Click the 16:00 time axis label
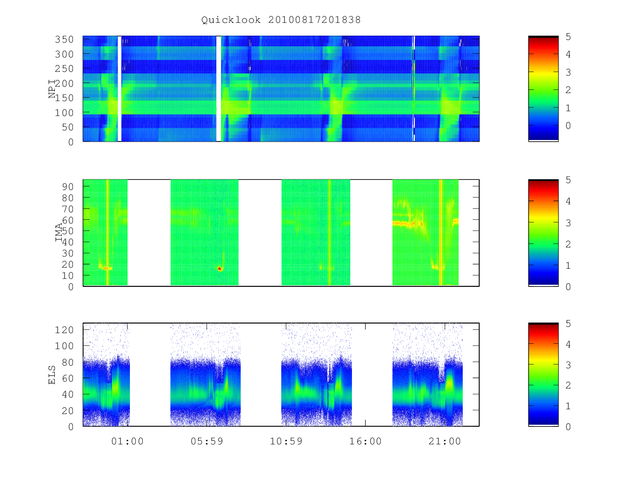This screenshot has height=479, width=639. 365,441
